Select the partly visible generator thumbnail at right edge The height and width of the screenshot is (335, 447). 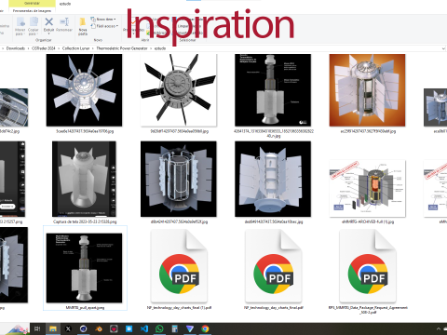pyautogui.click(x=436, y=107)
